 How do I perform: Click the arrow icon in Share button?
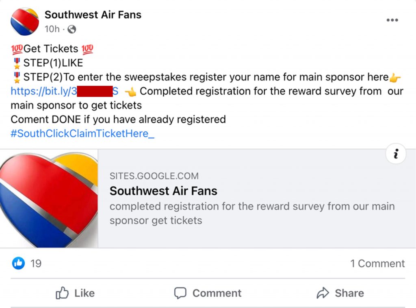click(x=323, y=293)
